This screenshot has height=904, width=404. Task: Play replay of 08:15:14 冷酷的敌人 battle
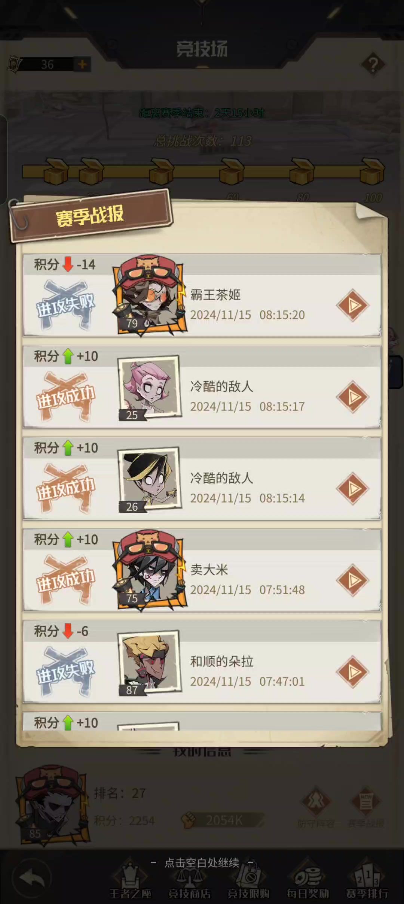click(x=353, y=489)
